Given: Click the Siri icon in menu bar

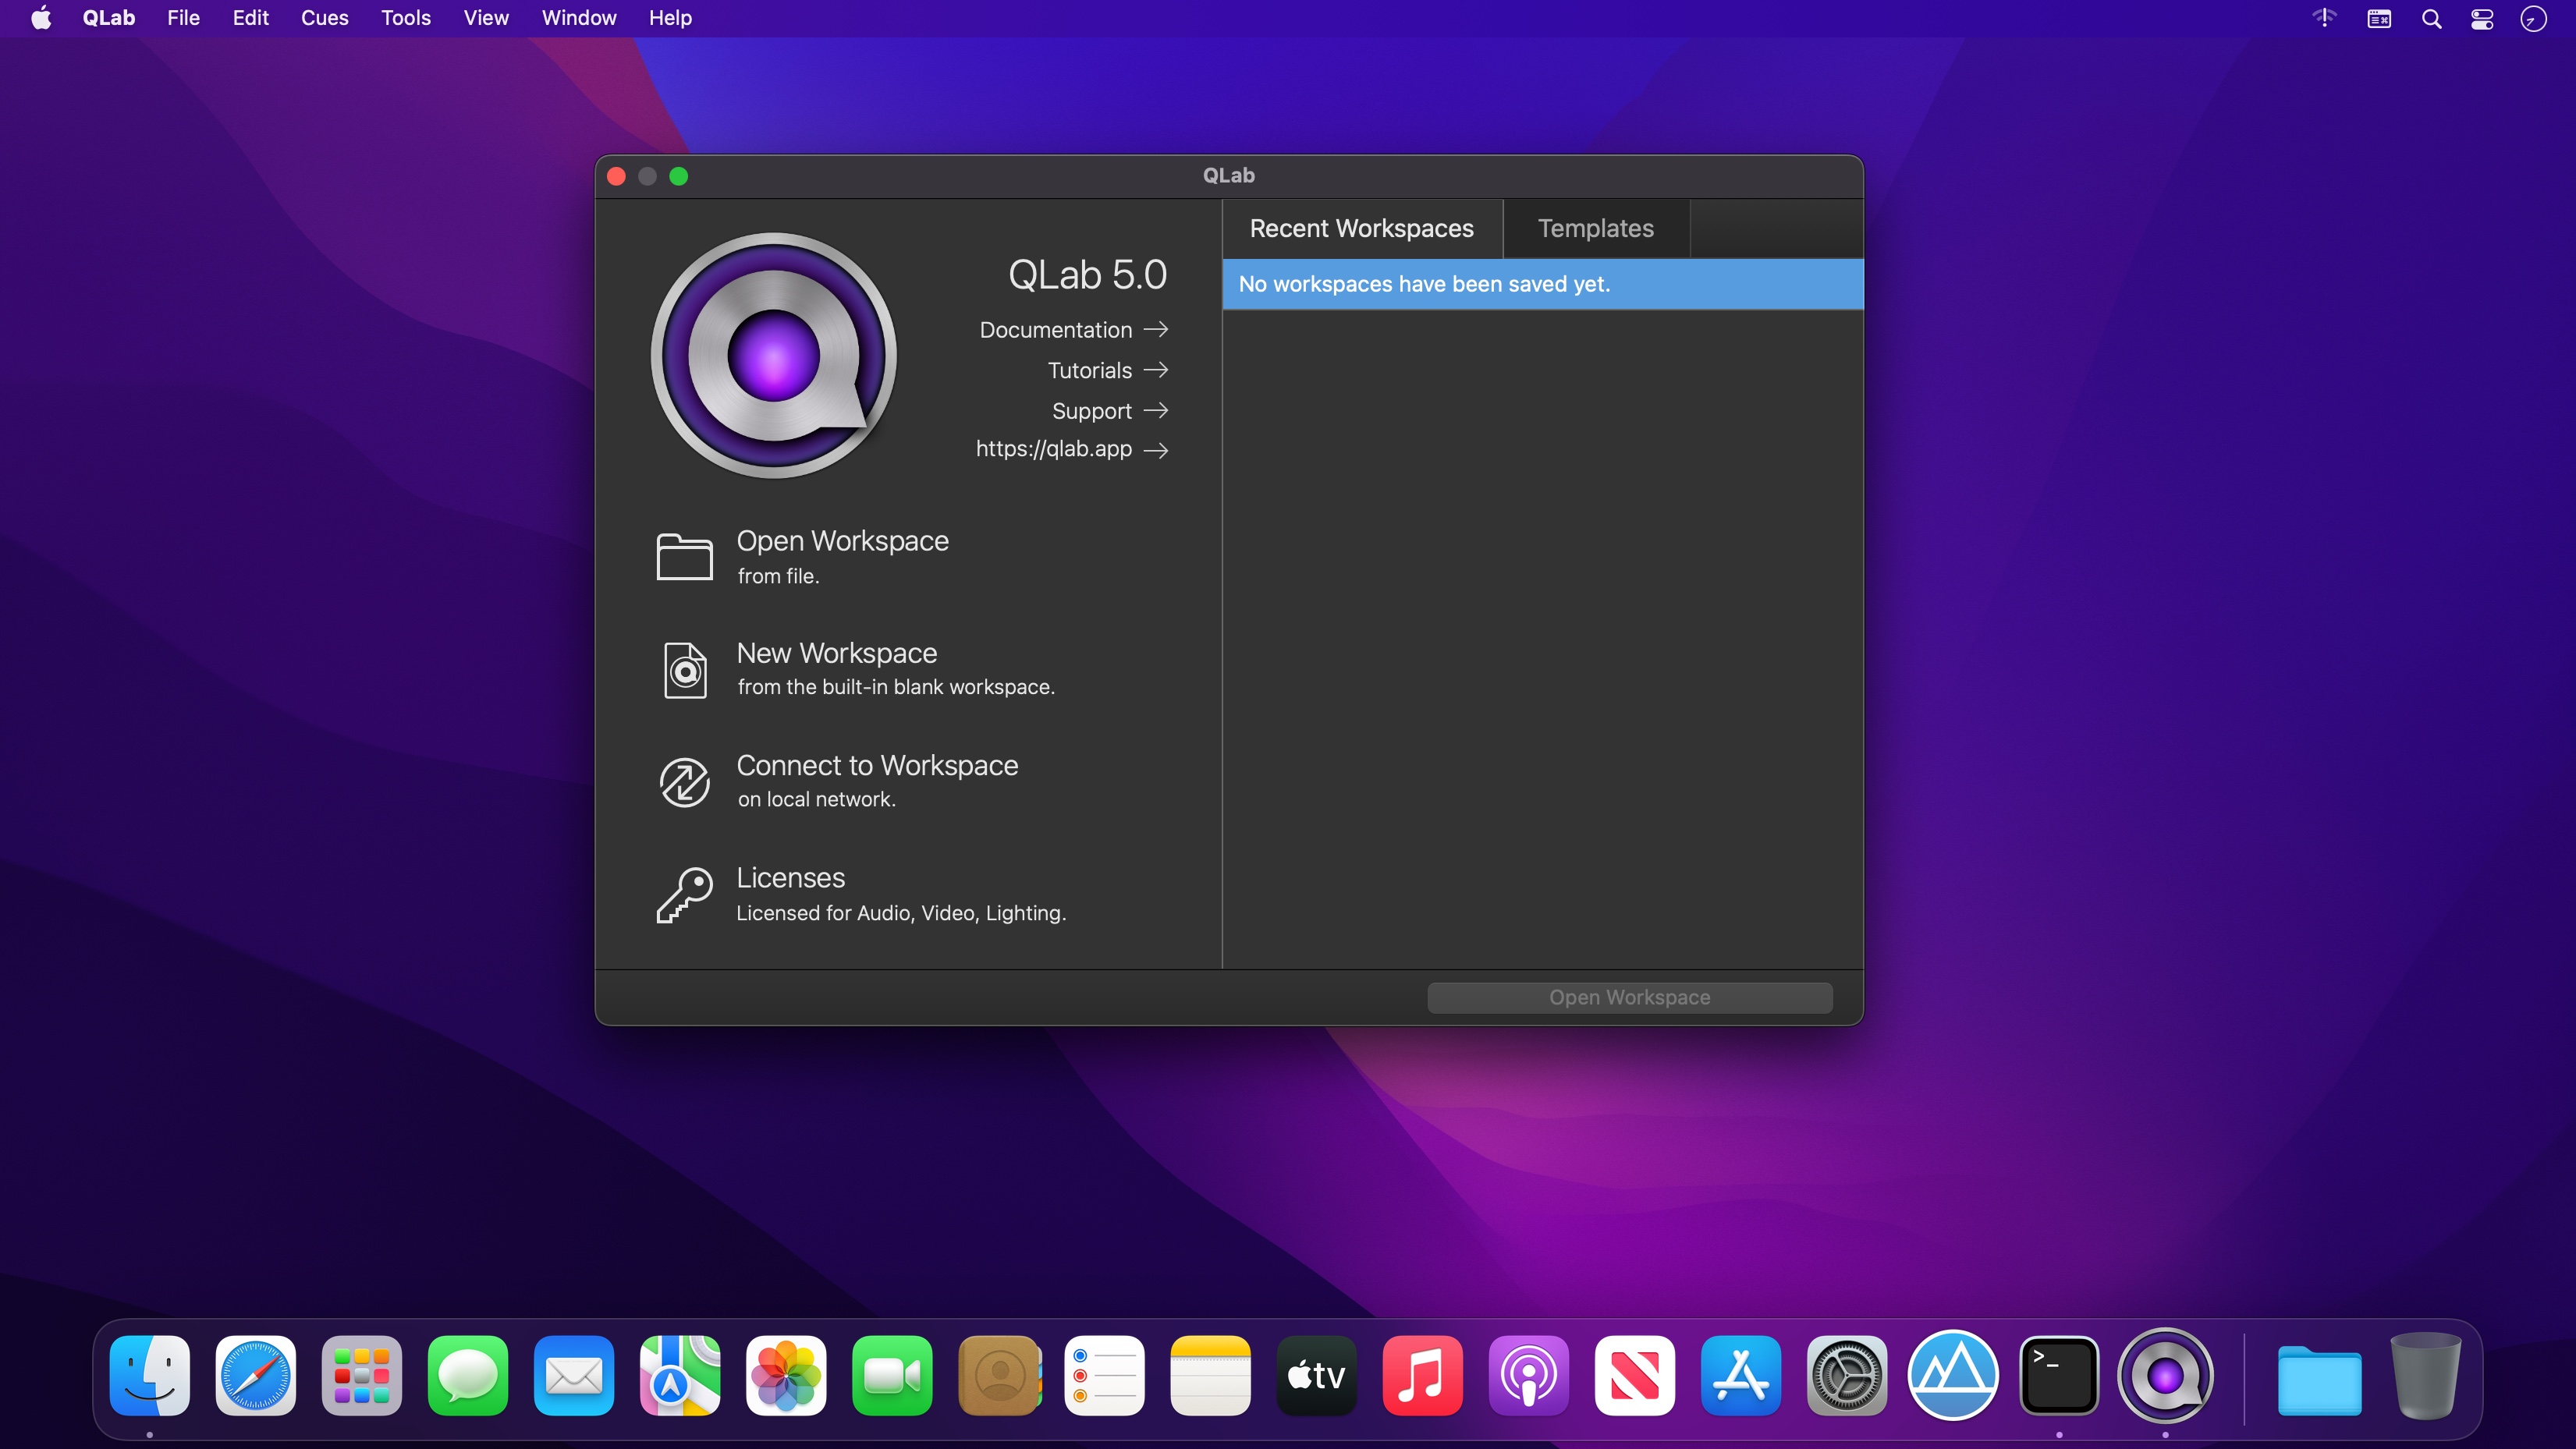Looking at the screenshot, I should coord(2533,19).
